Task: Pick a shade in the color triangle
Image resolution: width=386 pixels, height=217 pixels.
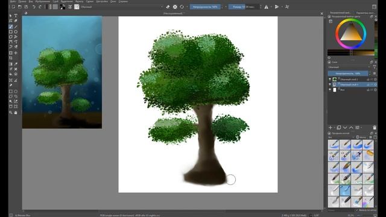Action: (351, 34)
